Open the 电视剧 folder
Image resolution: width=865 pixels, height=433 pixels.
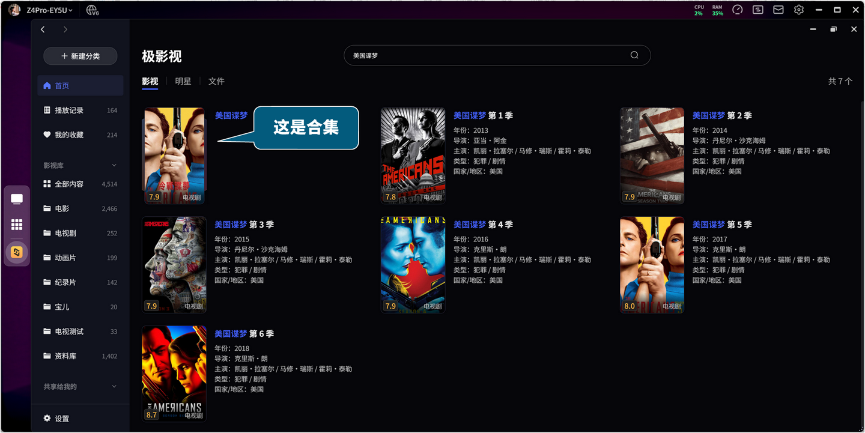pyautogui.click(x=80, y=233)
